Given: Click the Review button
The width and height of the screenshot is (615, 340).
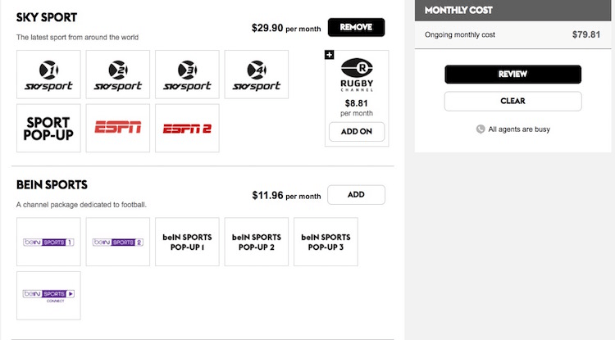Looking at the screenshot, I should click(x=512, y=75).
